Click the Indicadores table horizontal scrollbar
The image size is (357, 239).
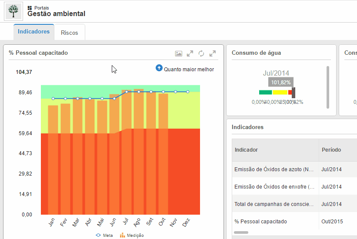click(241, 232)
